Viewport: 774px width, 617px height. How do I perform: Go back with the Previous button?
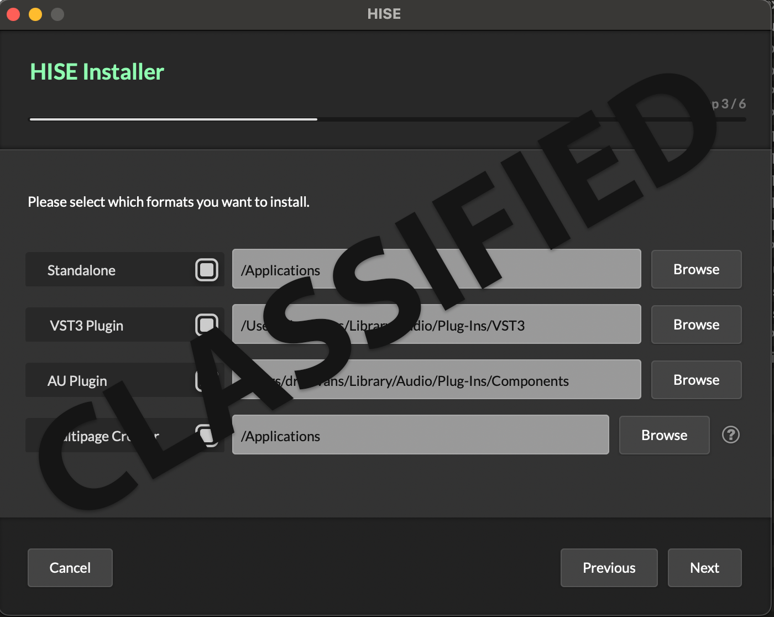point(609,568)
